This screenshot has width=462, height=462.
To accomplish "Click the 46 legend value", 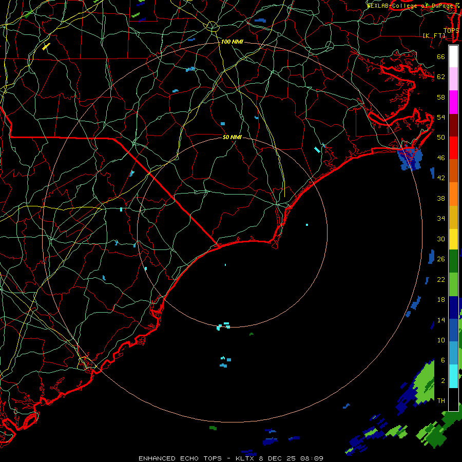I will 441,158.
